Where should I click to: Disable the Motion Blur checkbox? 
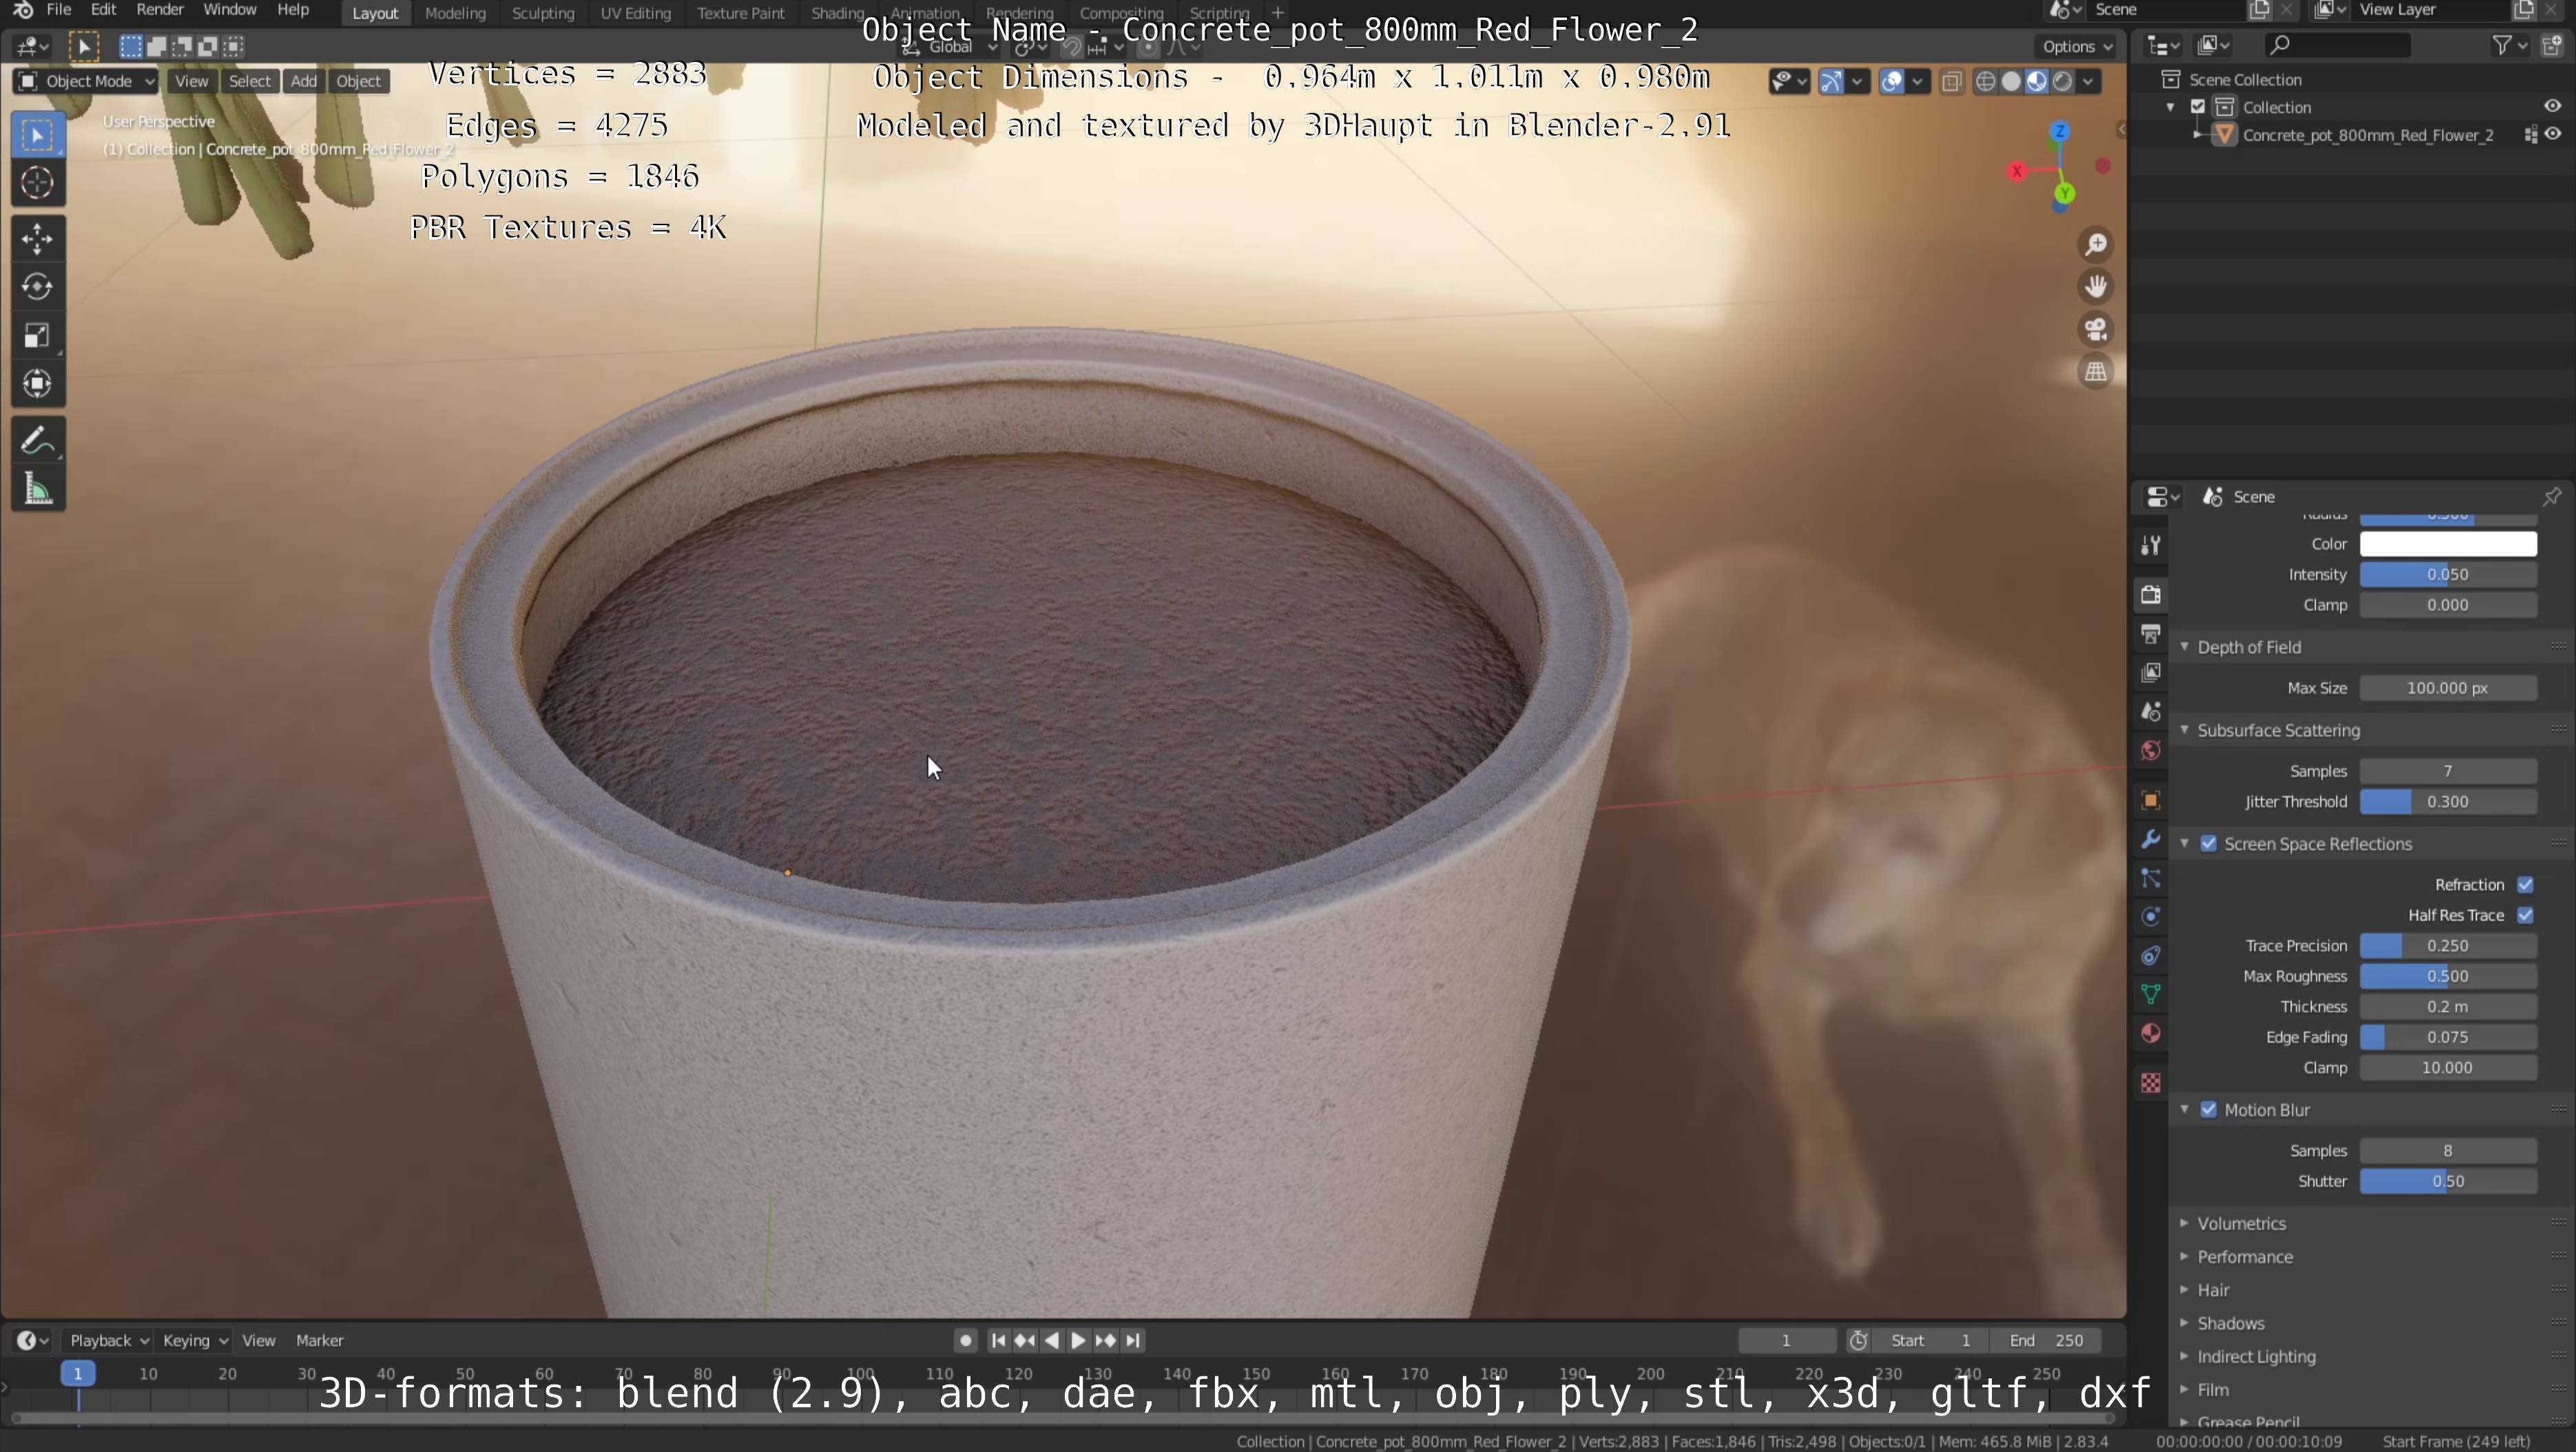point(2209,1111)
